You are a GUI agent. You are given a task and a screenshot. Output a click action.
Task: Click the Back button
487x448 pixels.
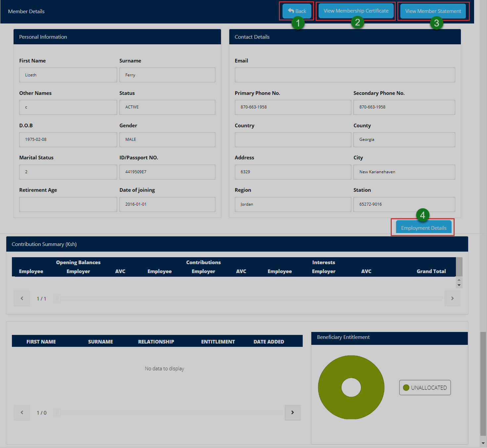tap(297, 11)
